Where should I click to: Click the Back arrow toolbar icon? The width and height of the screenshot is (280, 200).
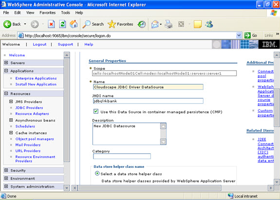[7, 24]
